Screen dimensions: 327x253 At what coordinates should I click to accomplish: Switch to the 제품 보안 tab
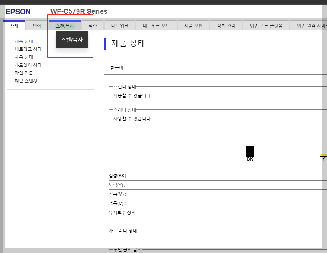click(193, 26)
